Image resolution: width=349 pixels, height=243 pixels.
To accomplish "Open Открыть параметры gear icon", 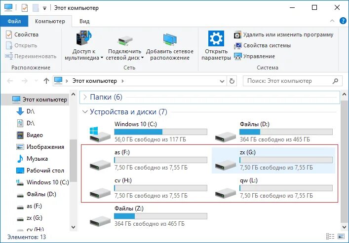I will click(216, 38).
